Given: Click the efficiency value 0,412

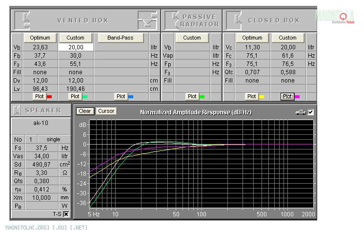Looking at the screenshot, I should click(x=42, y=190).
